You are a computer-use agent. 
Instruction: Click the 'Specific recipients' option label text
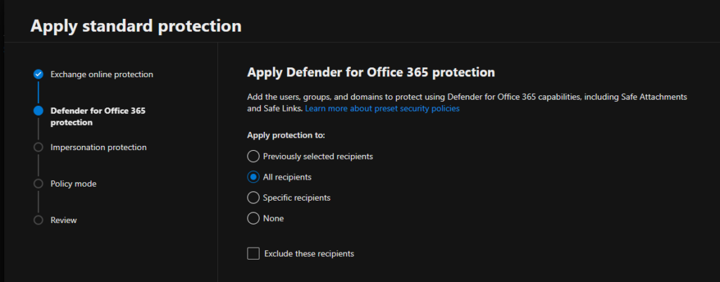click(296, 198)
